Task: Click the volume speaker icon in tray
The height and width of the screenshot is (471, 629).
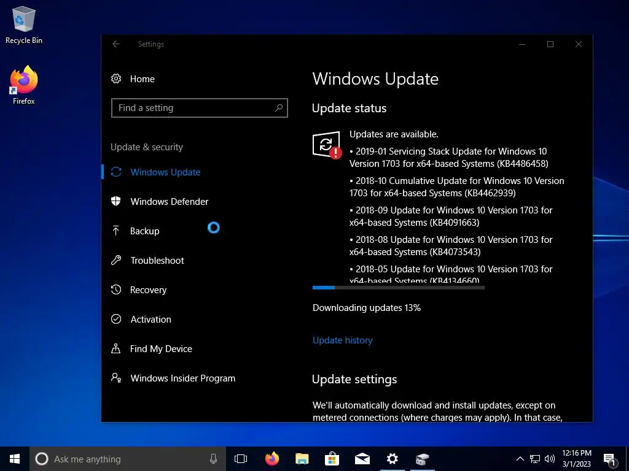Action: pyautogui.click(x=550, y=459)
